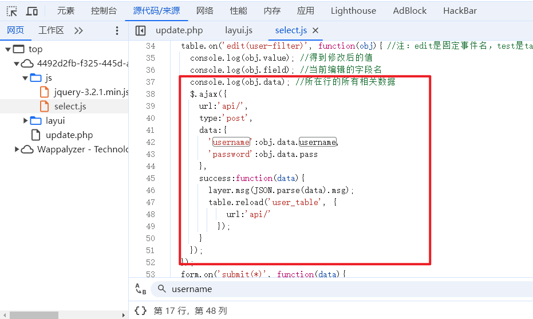Expand the Wappalyzer tree node
The width and height of the screenshot is (533, 319).
click(17, 149)
